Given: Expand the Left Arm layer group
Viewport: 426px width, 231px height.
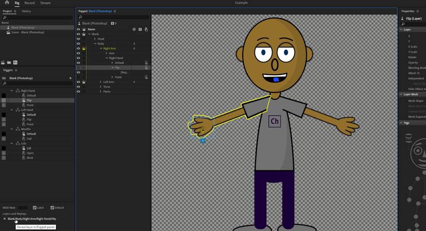Looking at the screenshot, I should tap(101, 82).
